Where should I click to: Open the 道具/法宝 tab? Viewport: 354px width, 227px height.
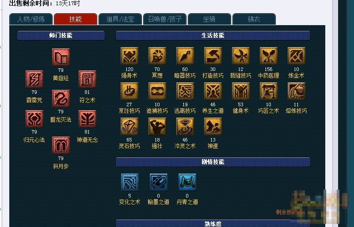point(120,19)
